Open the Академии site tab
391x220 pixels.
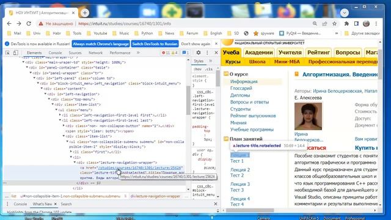coord(259,53)
